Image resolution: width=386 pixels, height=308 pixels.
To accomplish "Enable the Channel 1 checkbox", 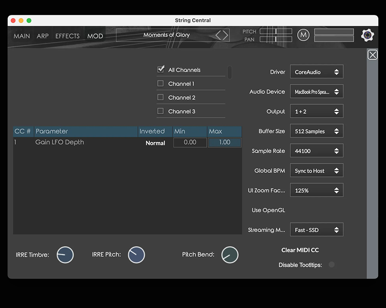I will click(x=160, y=83).
